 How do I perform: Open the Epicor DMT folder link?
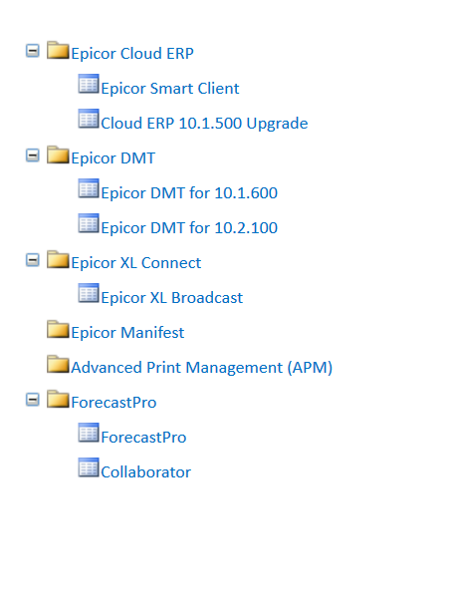tap(114, 158)
